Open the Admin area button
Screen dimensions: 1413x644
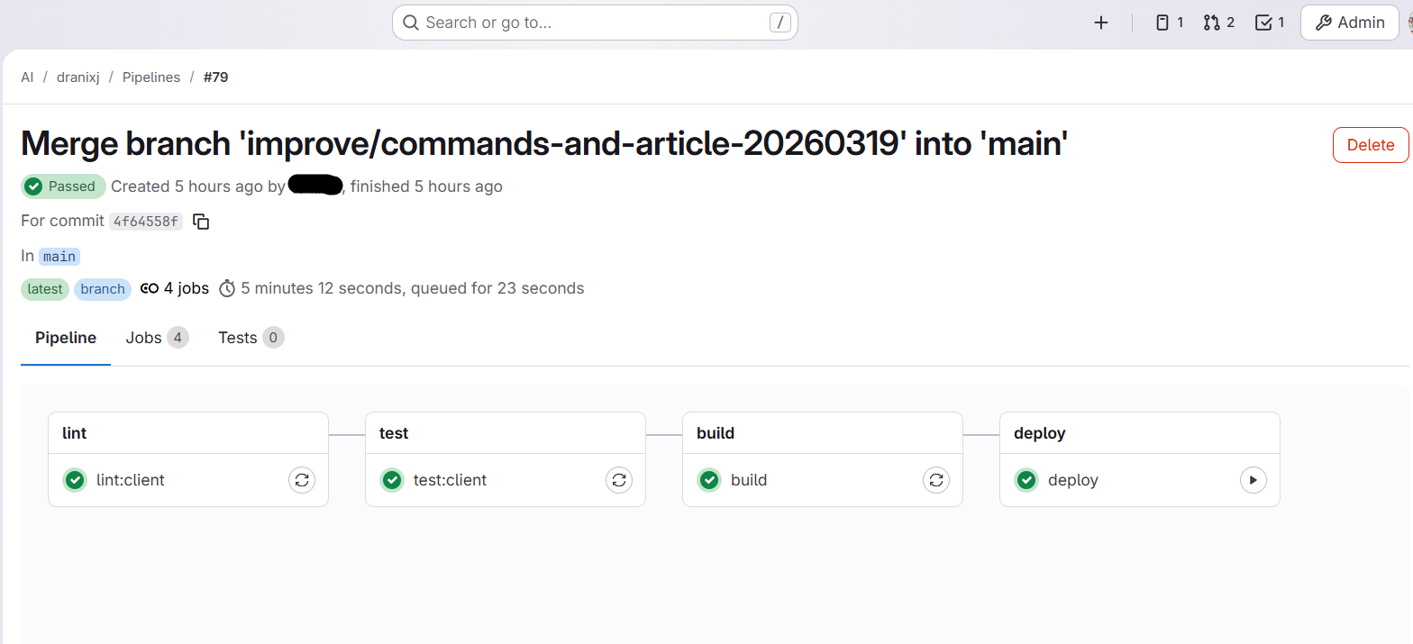pyautogui.click(x=1349, y=23)
